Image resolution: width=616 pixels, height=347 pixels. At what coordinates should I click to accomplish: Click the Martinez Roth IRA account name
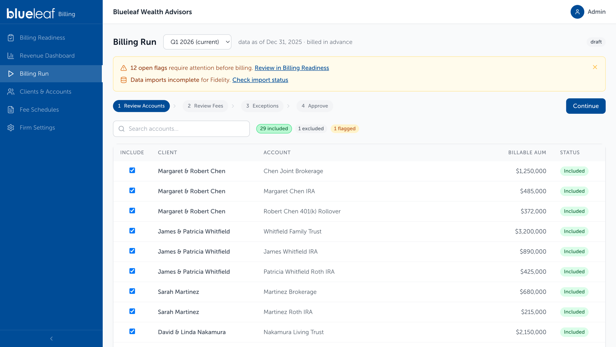[x=288, y=312]
